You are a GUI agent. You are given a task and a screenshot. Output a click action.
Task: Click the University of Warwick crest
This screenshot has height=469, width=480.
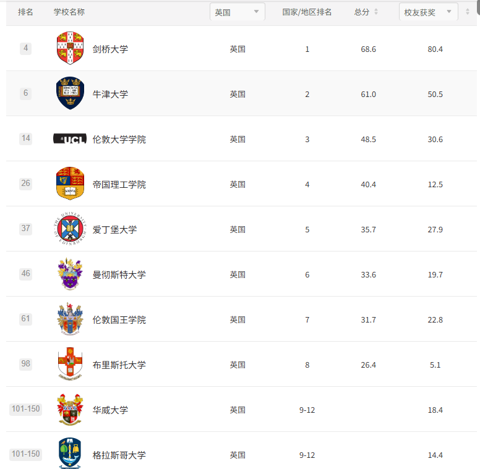(70, 409)
